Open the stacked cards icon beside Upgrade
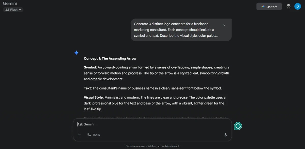 (288, 6)
